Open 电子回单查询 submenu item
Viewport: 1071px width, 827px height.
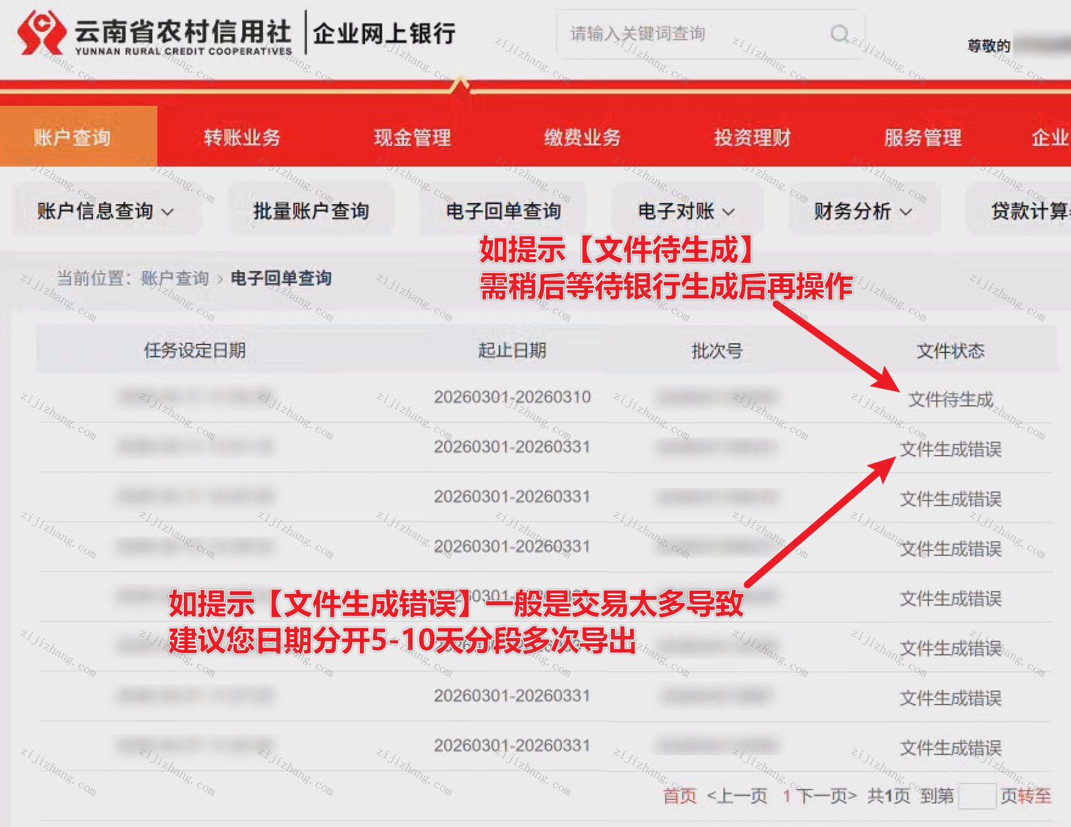click(504, 211)
